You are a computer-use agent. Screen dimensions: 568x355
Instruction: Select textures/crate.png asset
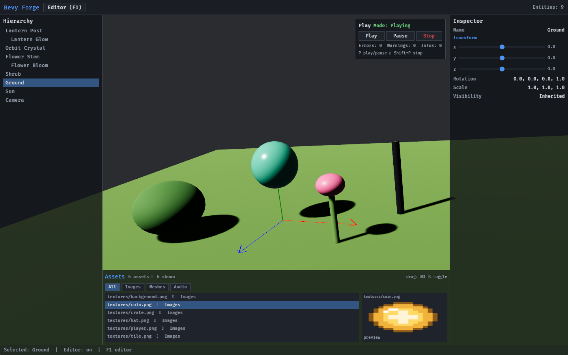tap(232, 313)
